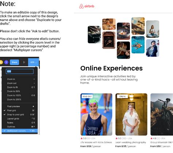Choose Zoom to 50% menu entry
Viewport: 173px width, 153px height.
point(20,91)
